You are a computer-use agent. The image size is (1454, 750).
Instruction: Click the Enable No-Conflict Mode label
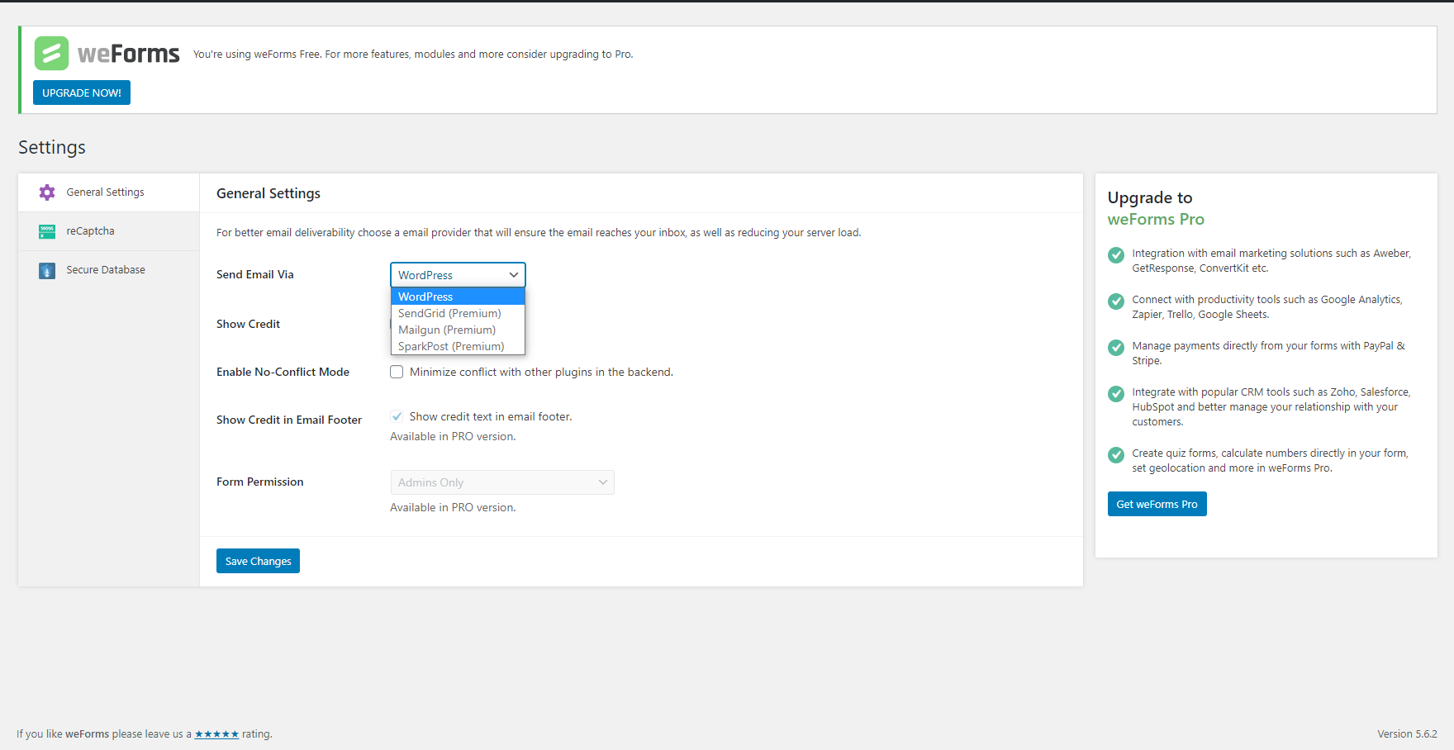283,372
